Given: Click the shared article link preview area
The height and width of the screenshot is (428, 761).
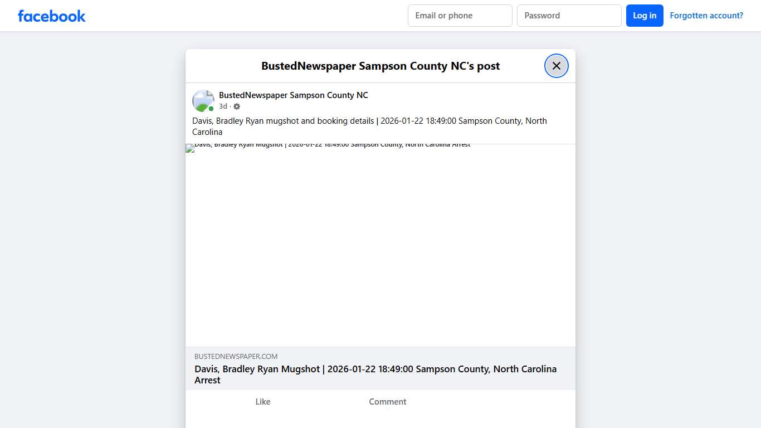Looking at the screenshot, I should click(380, 368).
